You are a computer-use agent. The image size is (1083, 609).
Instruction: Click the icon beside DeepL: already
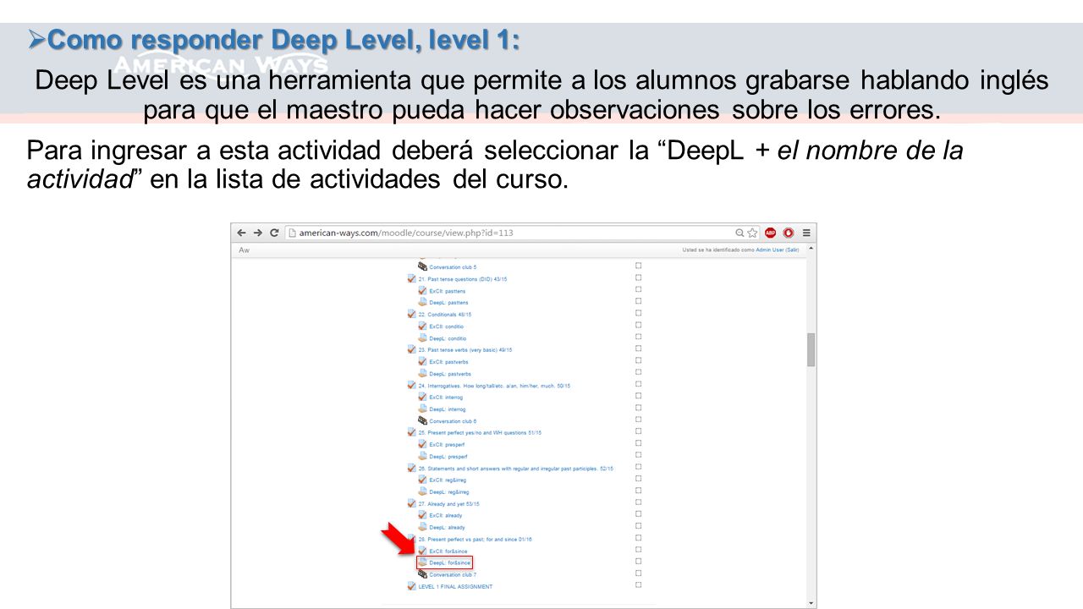(422, 527)
